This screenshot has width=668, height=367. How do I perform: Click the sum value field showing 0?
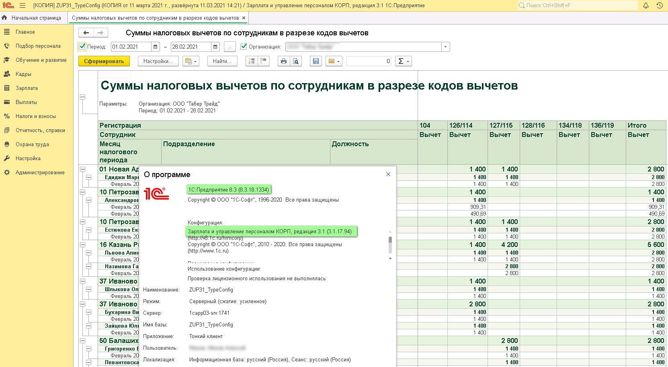(369, 61)
